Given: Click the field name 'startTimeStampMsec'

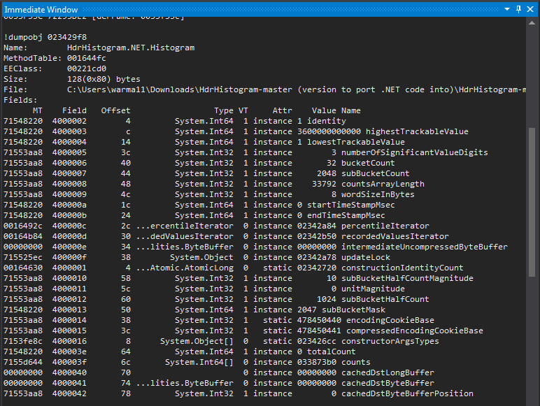Looking at the screenshot, I should coord(351,205).
